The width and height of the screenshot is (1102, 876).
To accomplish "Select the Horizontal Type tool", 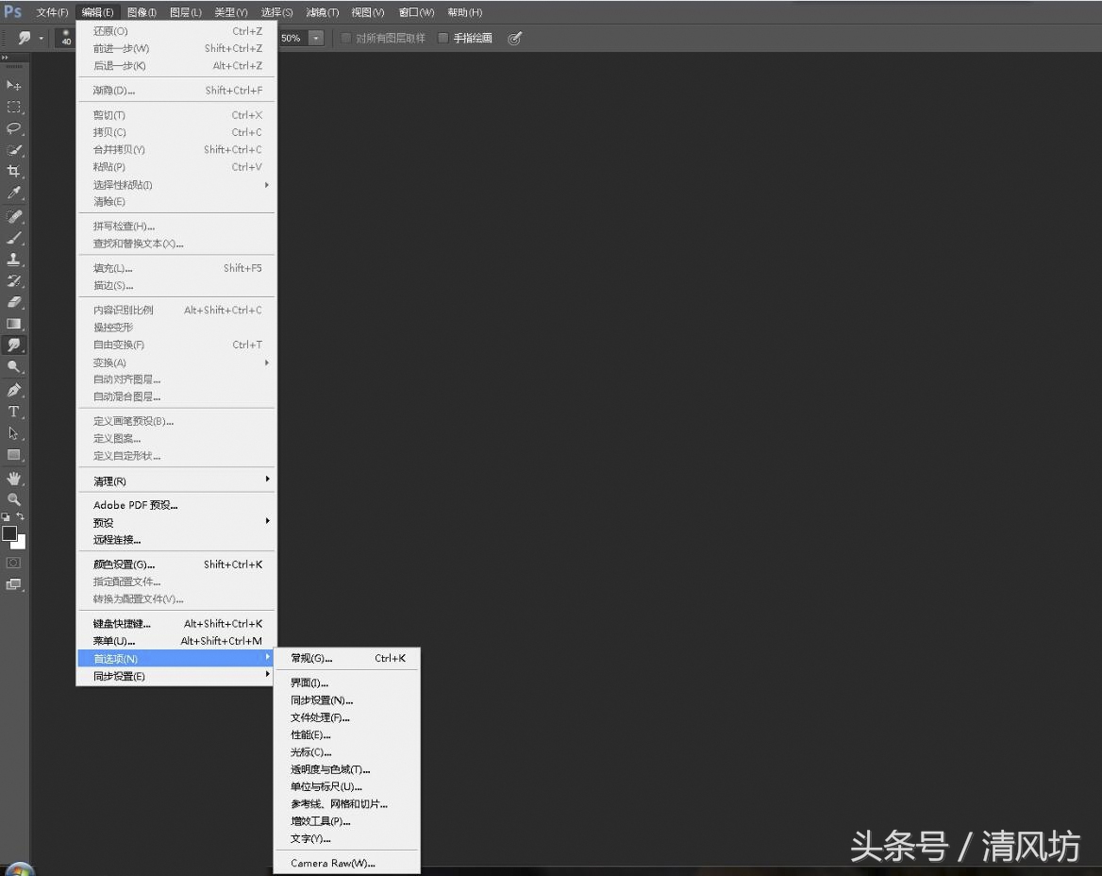I will [14, 411].
